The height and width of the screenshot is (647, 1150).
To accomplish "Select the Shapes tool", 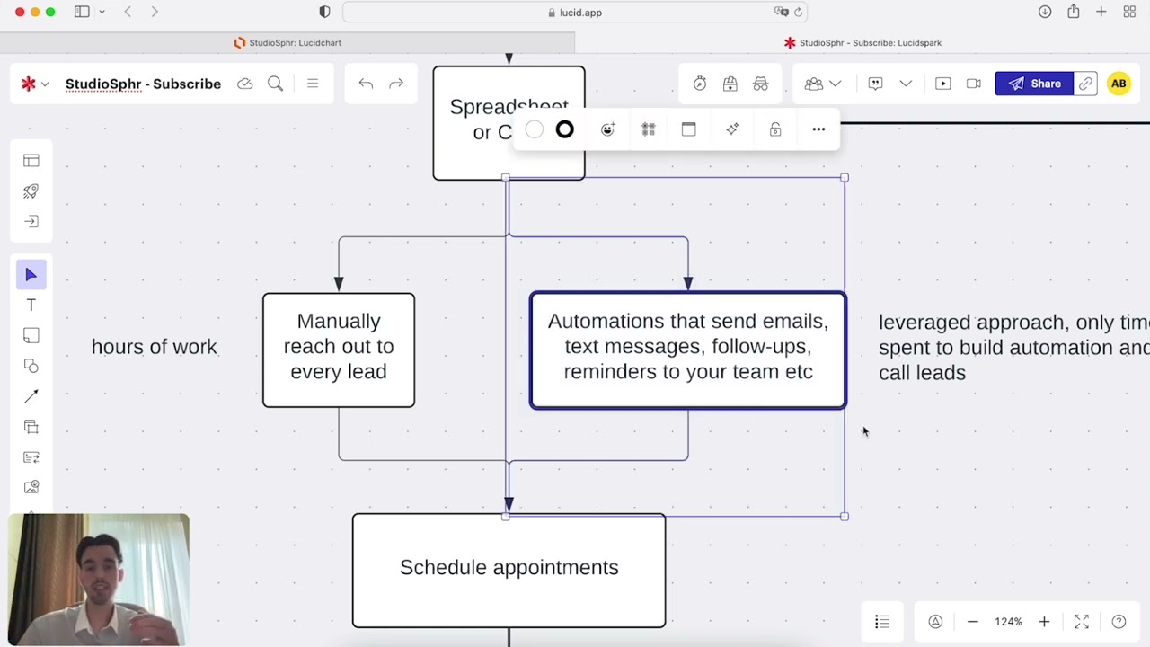I will tap(31, 366).
